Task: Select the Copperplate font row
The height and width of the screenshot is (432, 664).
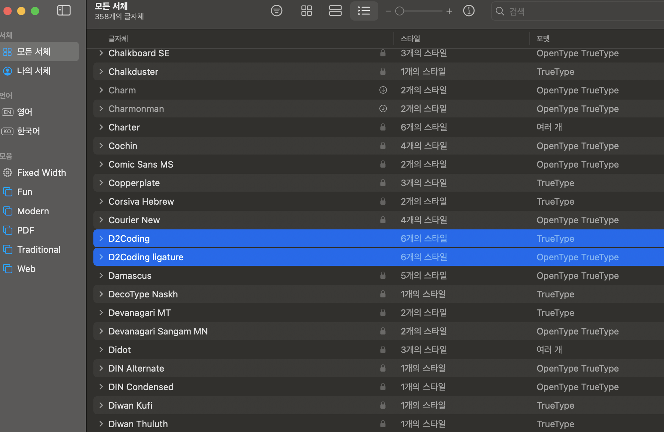Action: coord(379,183)
